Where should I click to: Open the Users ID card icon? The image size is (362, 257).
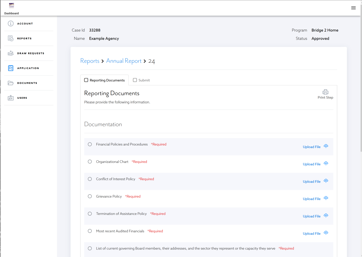pos(11,98)
